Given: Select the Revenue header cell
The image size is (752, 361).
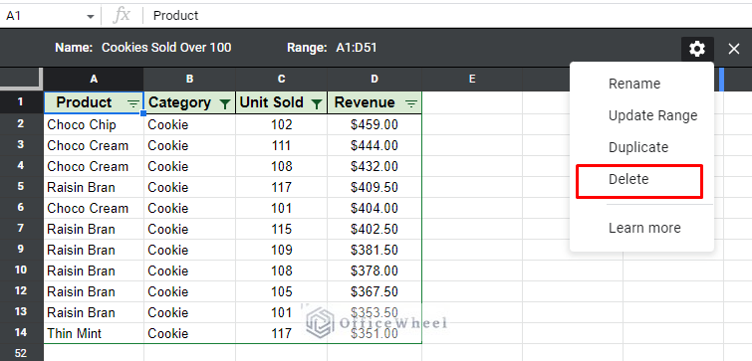Looking at the screenshot, I should 375,103.
